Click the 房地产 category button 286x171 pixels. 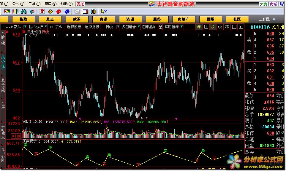point(184,19)
